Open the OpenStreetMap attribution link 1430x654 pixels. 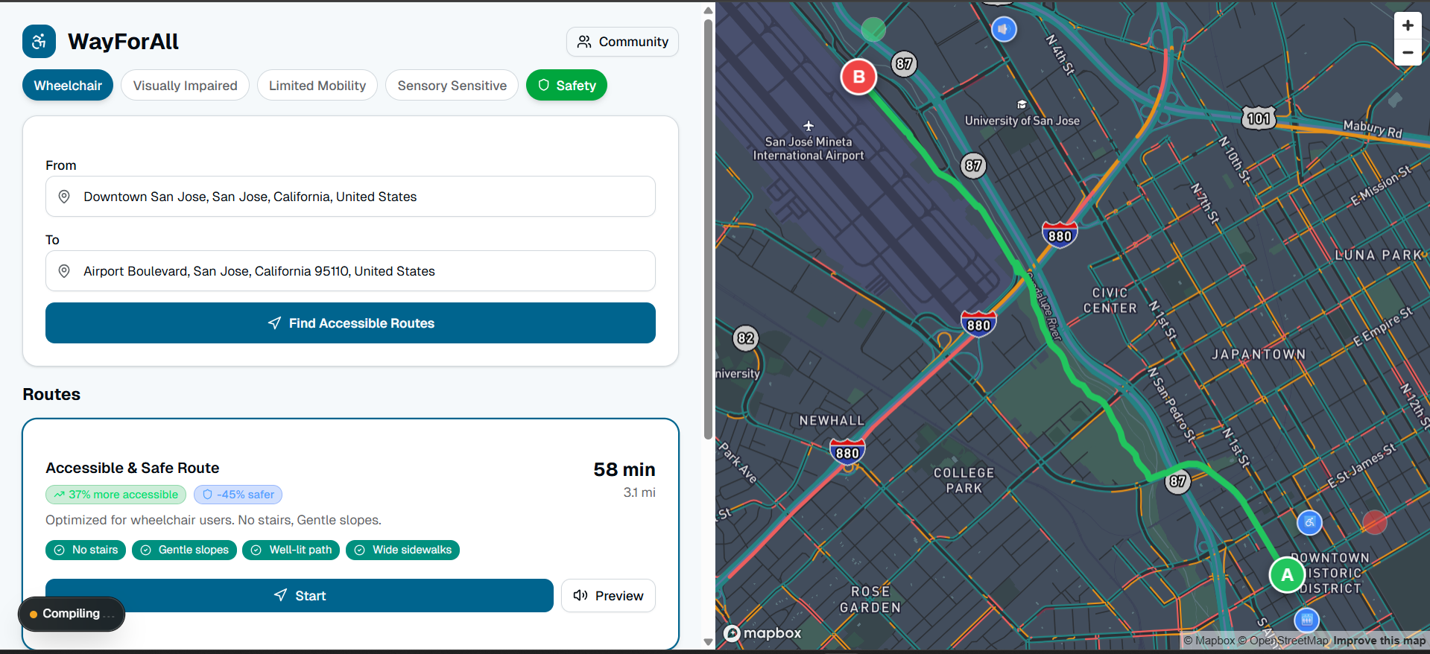[x=1283, y=641]
